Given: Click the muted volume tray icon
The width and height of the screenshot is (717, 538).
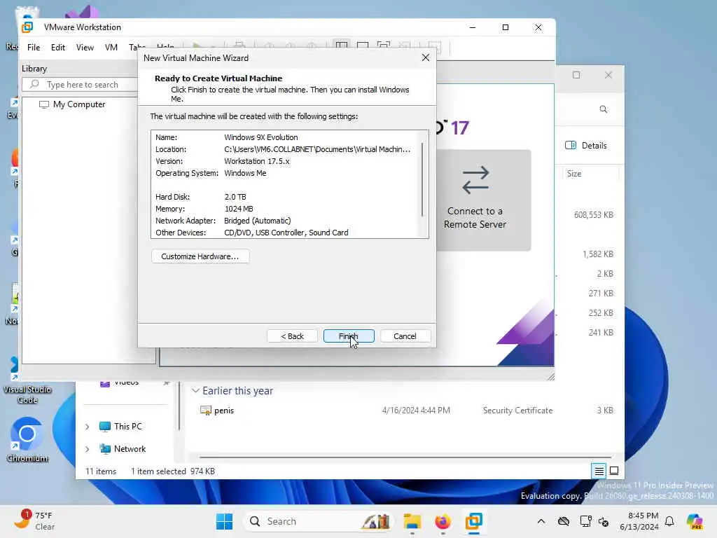Looking at the screenshot, I should 604,521.
